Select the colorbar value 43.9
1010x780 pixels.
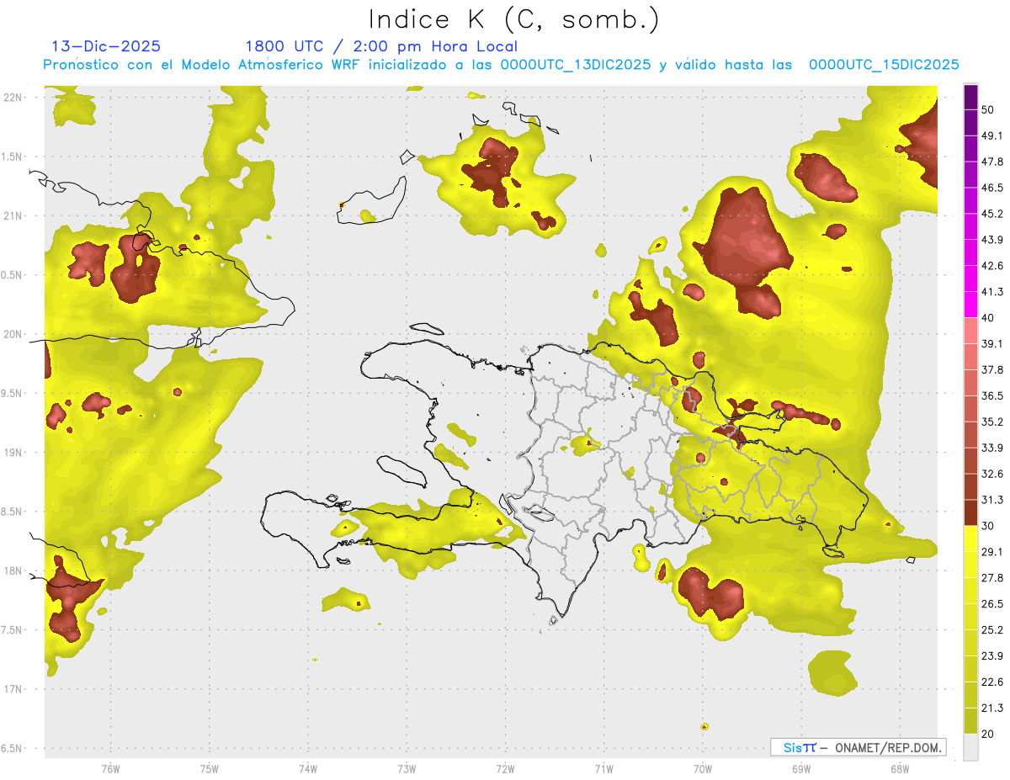point(992,240)
